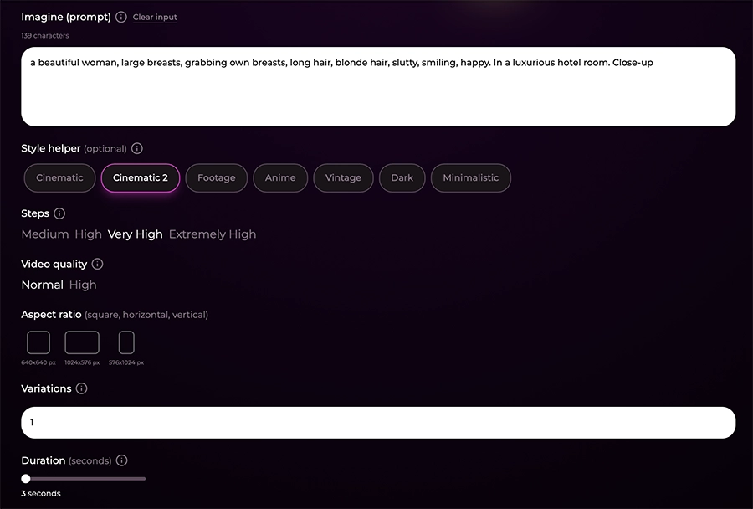The image size is (753, 509).
Task: Click the Video quality info icon
Action: tap(97, 264)
